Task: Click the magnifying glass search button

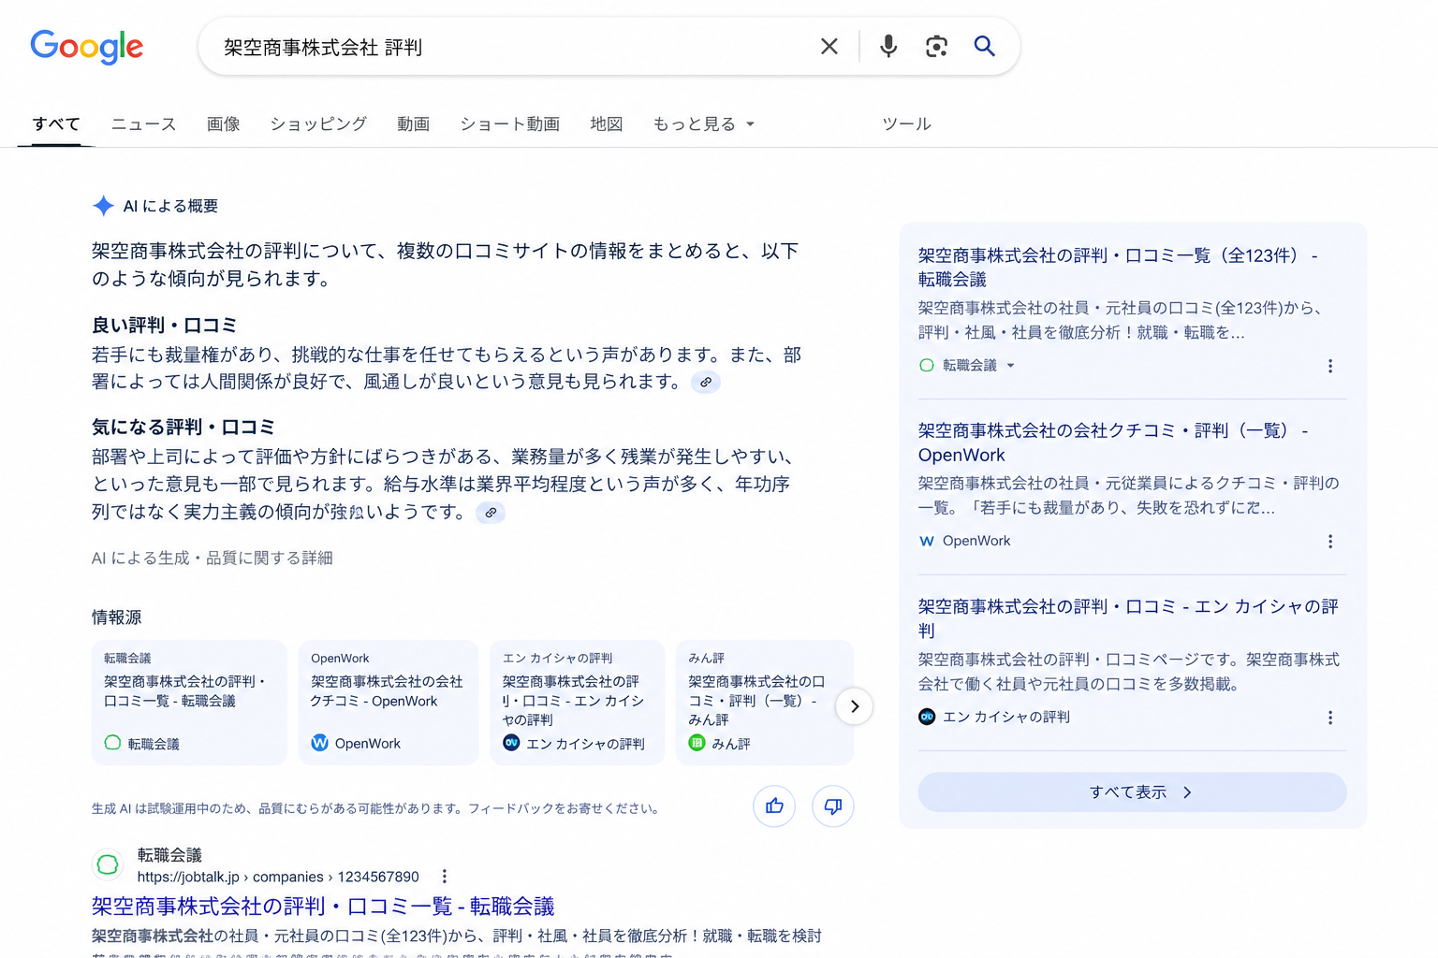Action: pyautogui.click(x=984, y=46)
